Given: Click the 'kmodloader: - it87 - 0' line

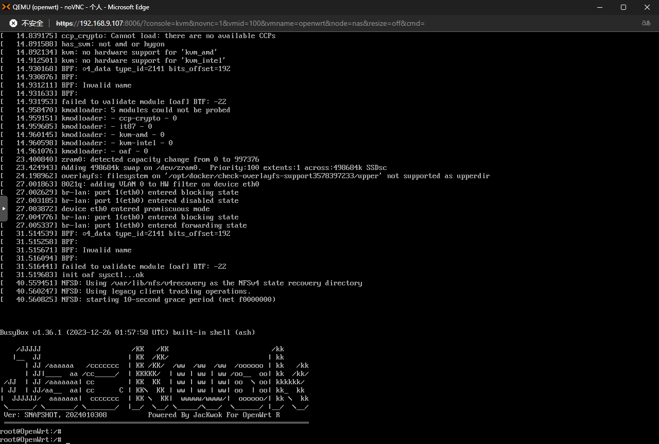Looking at the screenshot, I should pos(76,127).
